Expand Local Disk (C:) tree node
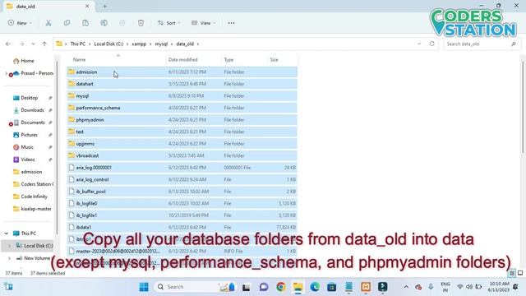 pos(9,246)
